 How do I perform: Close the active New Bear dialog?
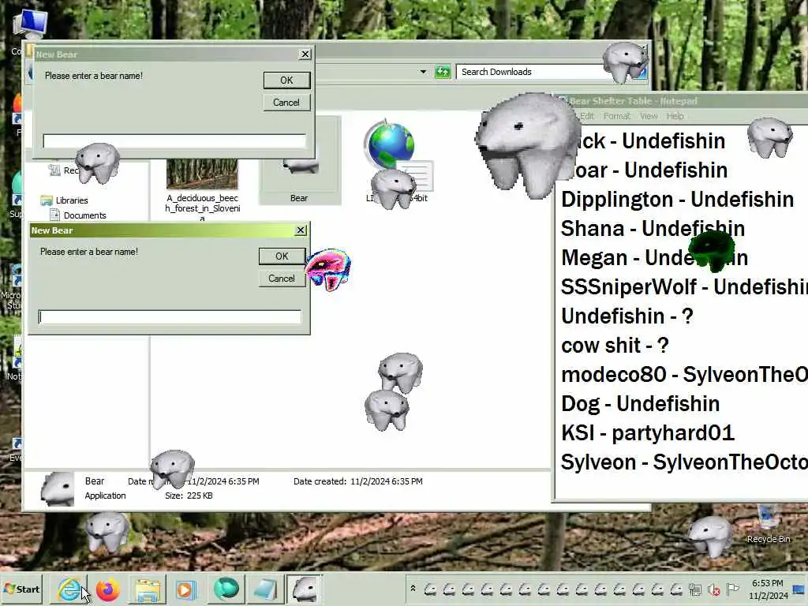(x=301, y=230)
